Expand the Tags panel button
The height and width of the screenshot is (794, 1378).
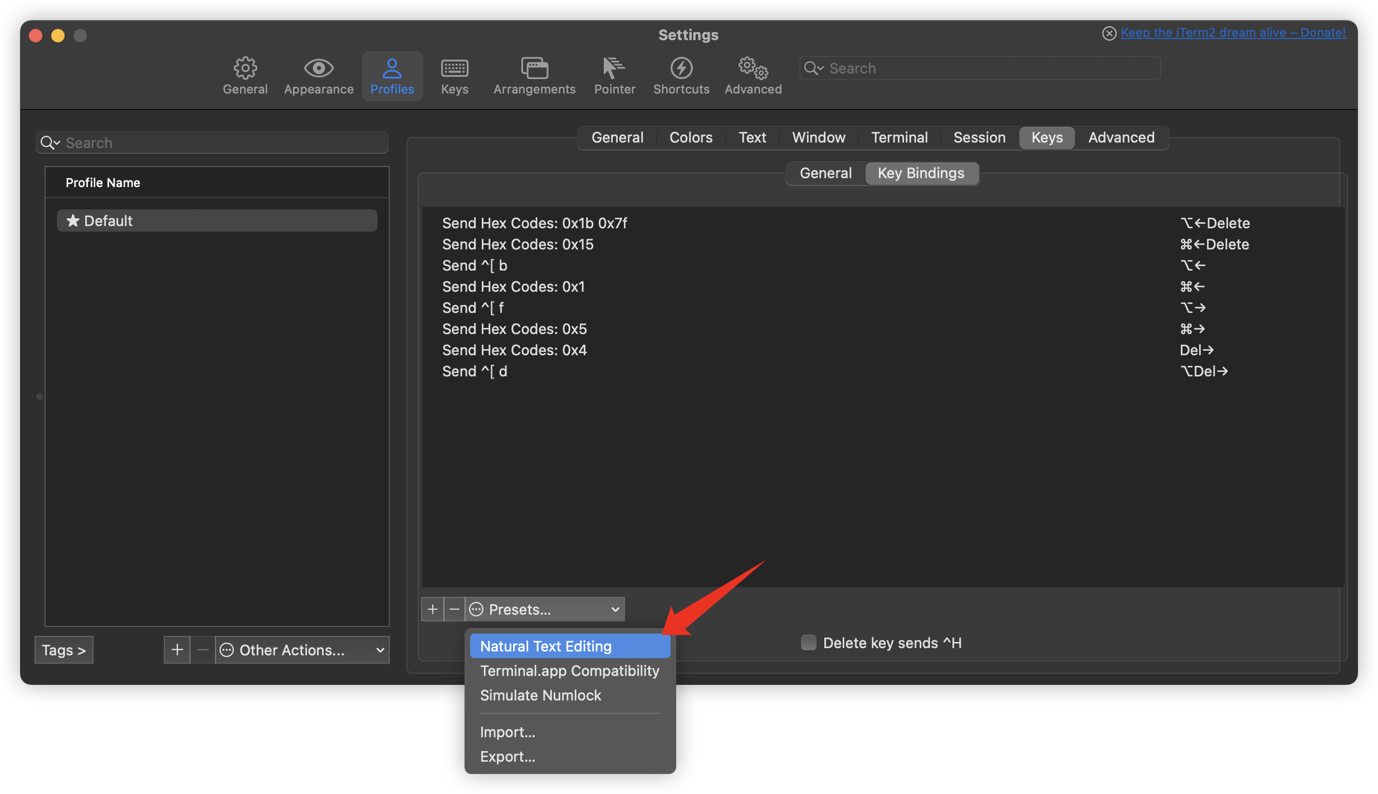[x=64, y=650]
